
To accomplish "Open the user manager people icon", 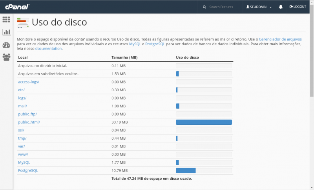I will tap(6, 57).
